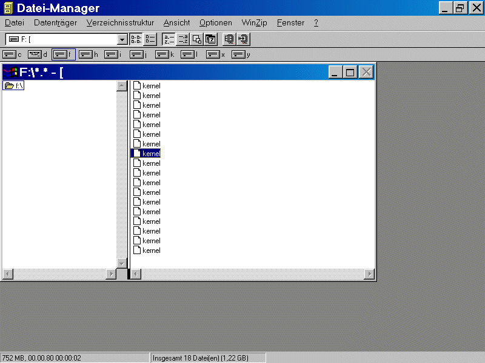The image size is (485, 363).
Task: Open the WinZip menu
Action: [255, 23]
